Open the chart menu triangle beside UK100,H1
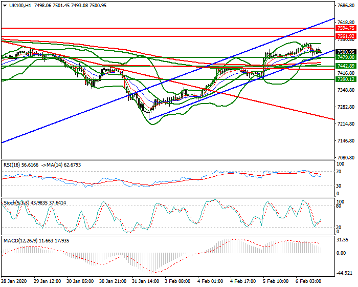 point(5,6)
